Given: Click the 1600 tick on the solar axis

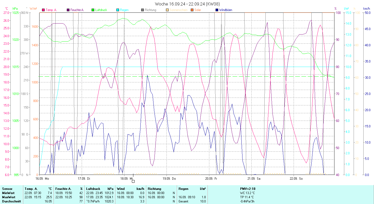Looking at the screenshot, I should 34,26.
